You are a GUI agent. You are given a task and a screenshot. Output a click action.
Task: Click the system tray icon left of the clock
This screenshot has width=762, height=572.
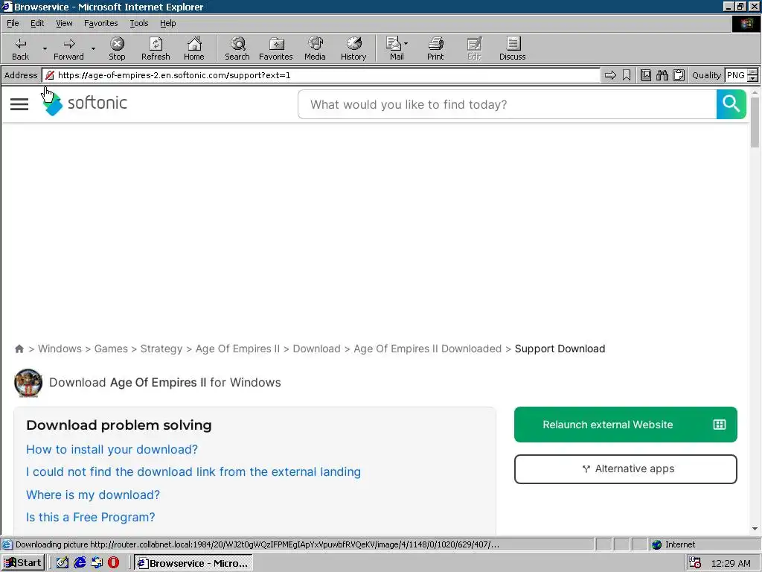[695, 563]
